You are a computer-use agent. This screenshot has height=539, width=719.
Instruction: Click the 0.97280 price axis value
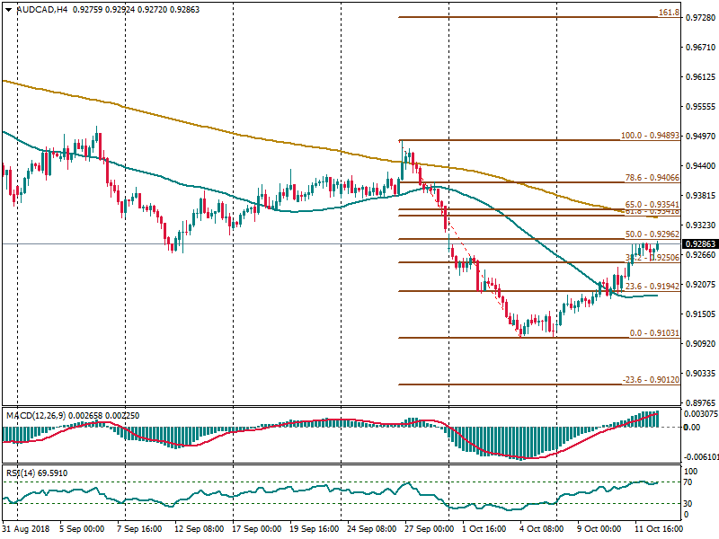click(699, 18)
